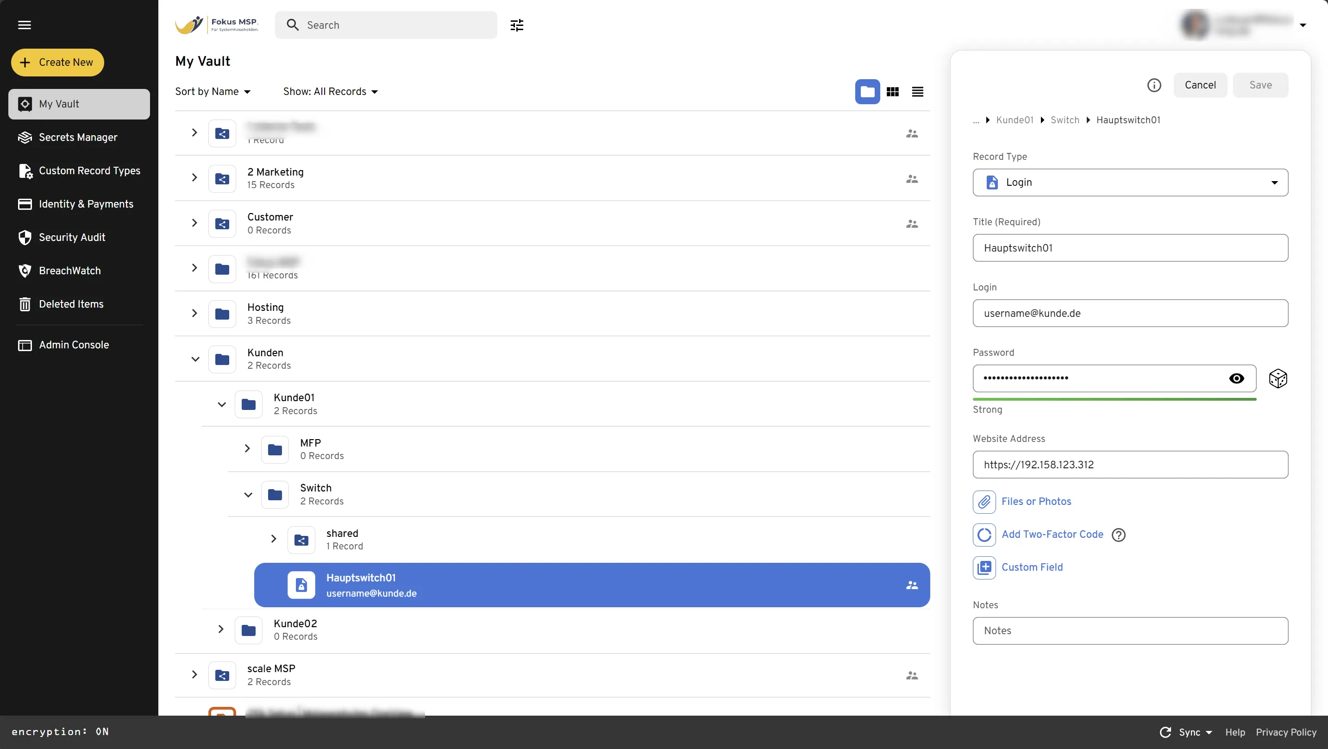
Task: Click the Custom Field plus icon
Action: (984, 567)
